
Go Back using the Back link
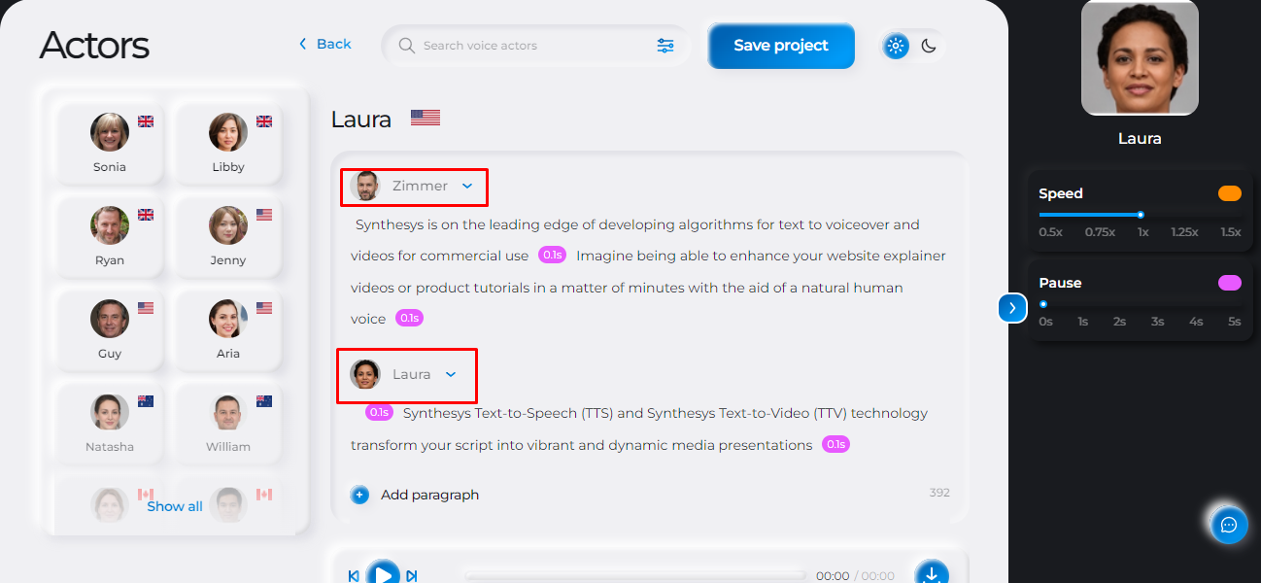[324, 44]
